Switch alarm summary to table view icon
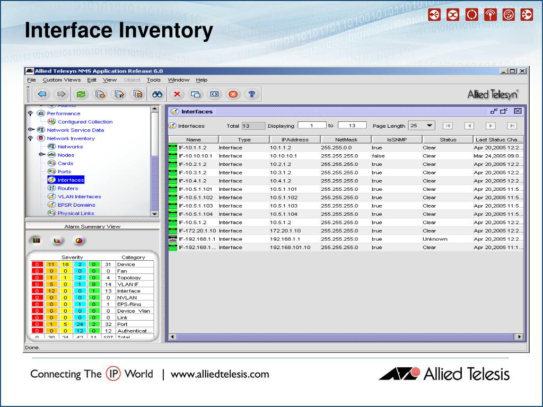The image size is (543, 407). tap(37, 241)
